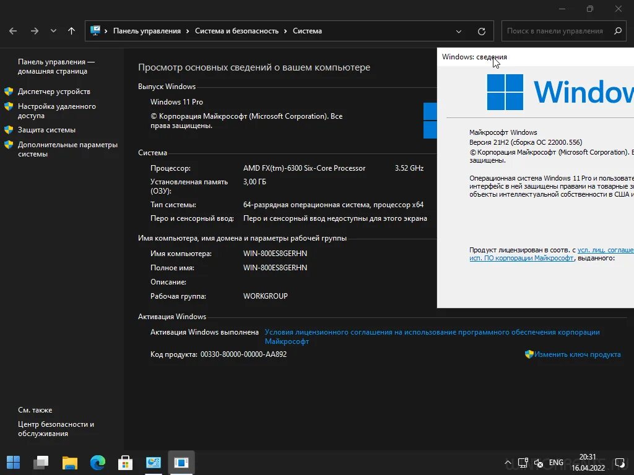The width and height of the screenshot is (634, 475).
Task: Click shield icon beside 'Настройка удаленного доступа'
Action: [9, 106]
